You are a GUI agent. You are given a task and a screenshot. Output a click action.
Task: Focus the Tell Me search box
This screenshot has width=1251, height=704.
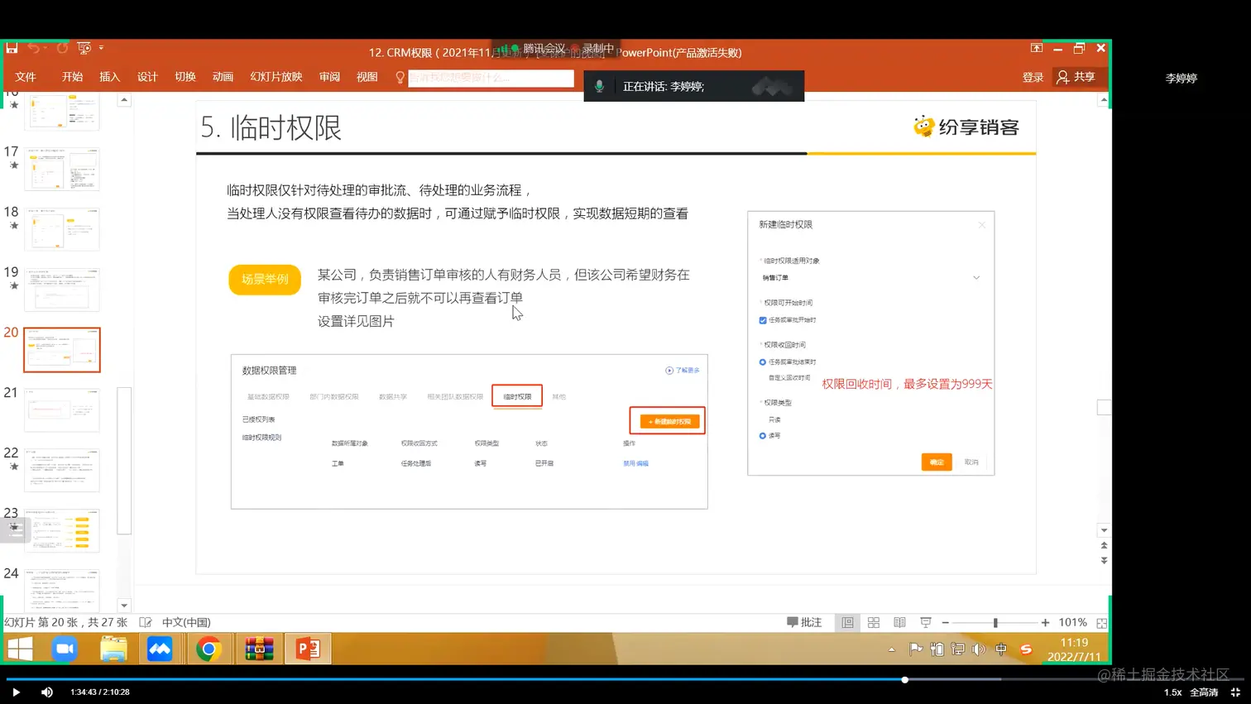(491, 78)
